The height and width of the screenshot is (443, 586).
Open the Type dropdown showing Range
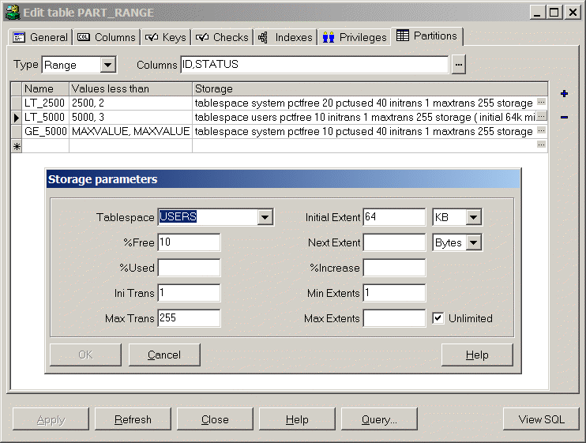(107, 65)
